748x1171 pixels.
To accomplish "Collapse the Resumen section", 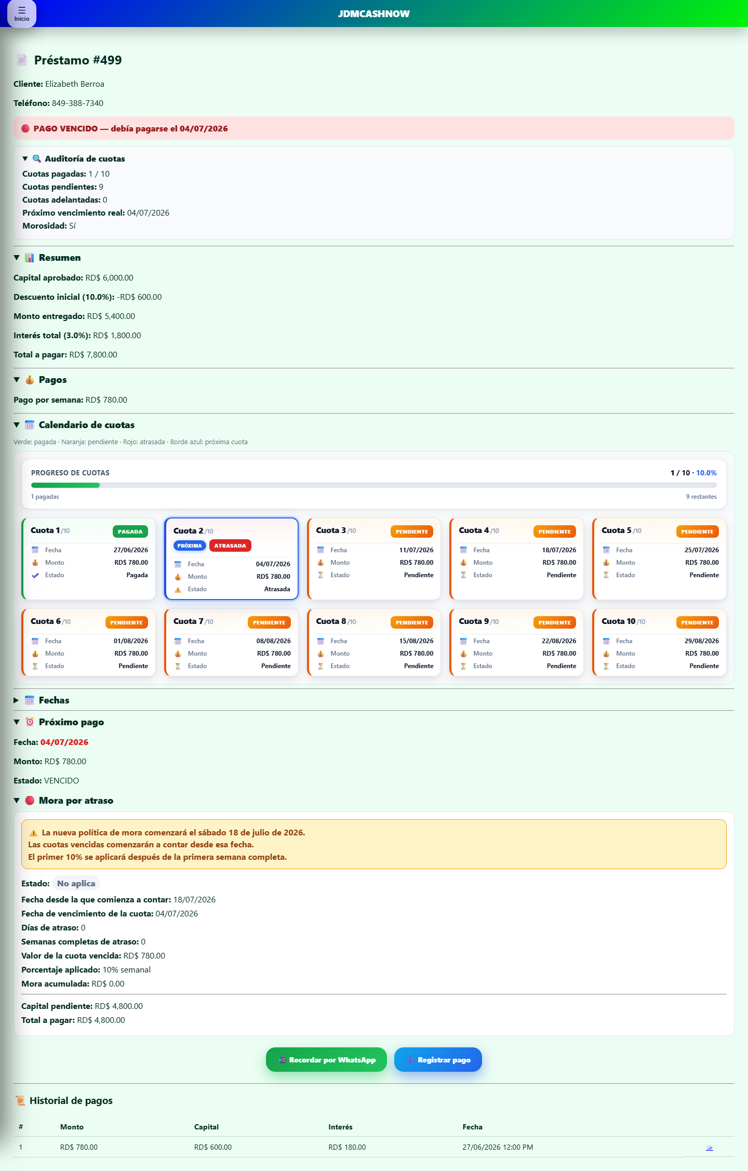I will pos(47,258).
